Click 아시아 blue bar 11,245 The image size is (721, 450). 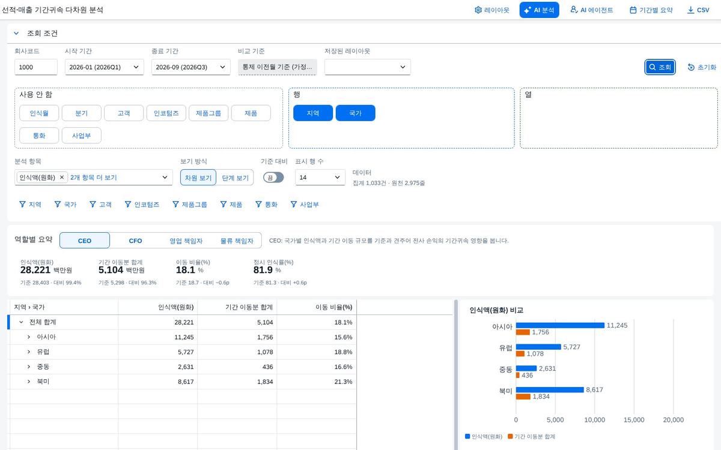[x=560, y=325]
